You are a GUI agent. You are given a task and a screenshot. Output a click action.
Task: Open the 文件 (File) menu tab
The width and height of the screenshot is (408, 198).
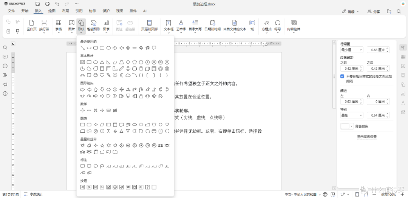pyautogui.click(x=11, y=11)
